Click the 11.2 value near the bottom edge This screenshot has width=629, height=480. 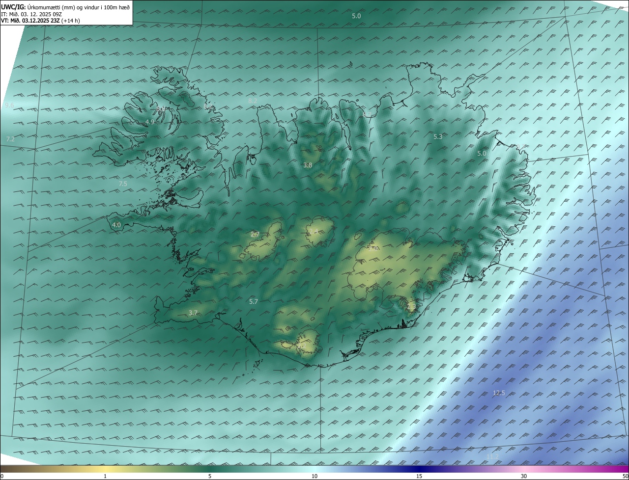click(492, 457)
